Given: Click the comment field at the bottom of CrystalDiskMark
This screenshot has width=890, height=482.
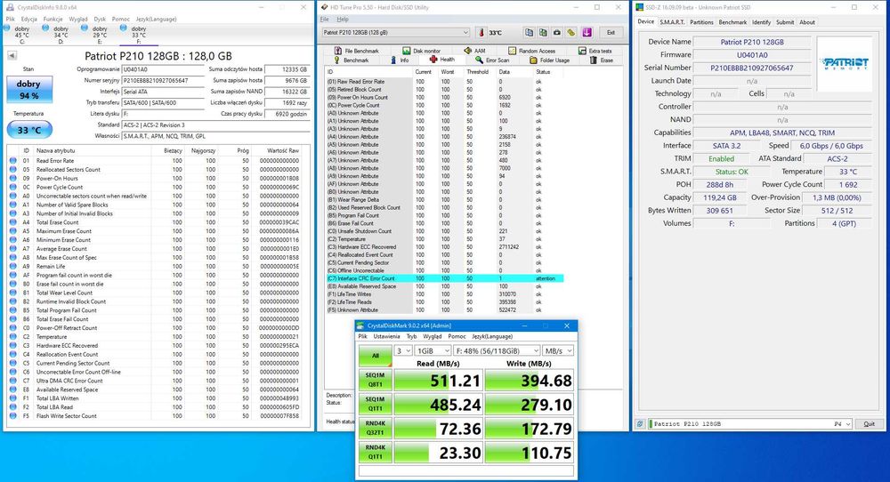Looking at the screenshot, I should 466,470.
